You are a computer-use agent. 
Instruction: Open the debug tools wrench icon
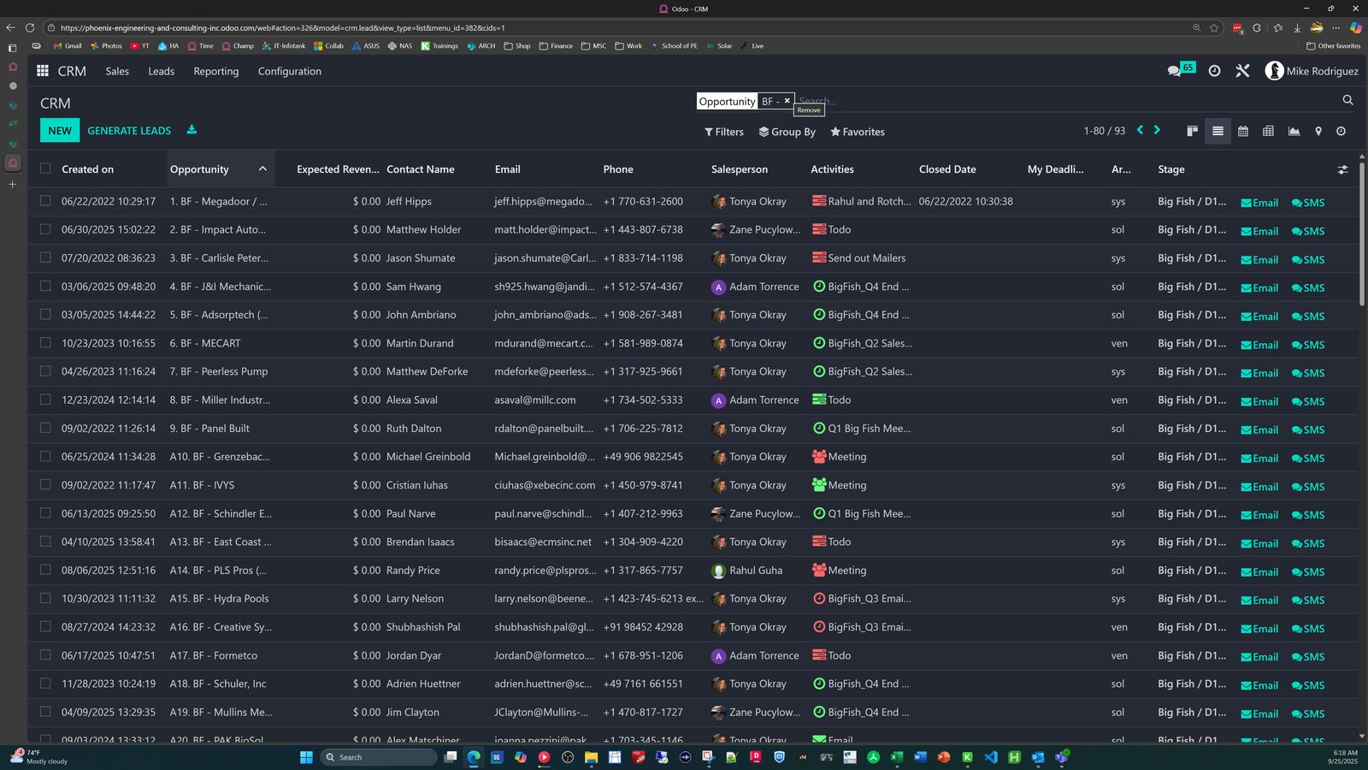[1242, 71]
